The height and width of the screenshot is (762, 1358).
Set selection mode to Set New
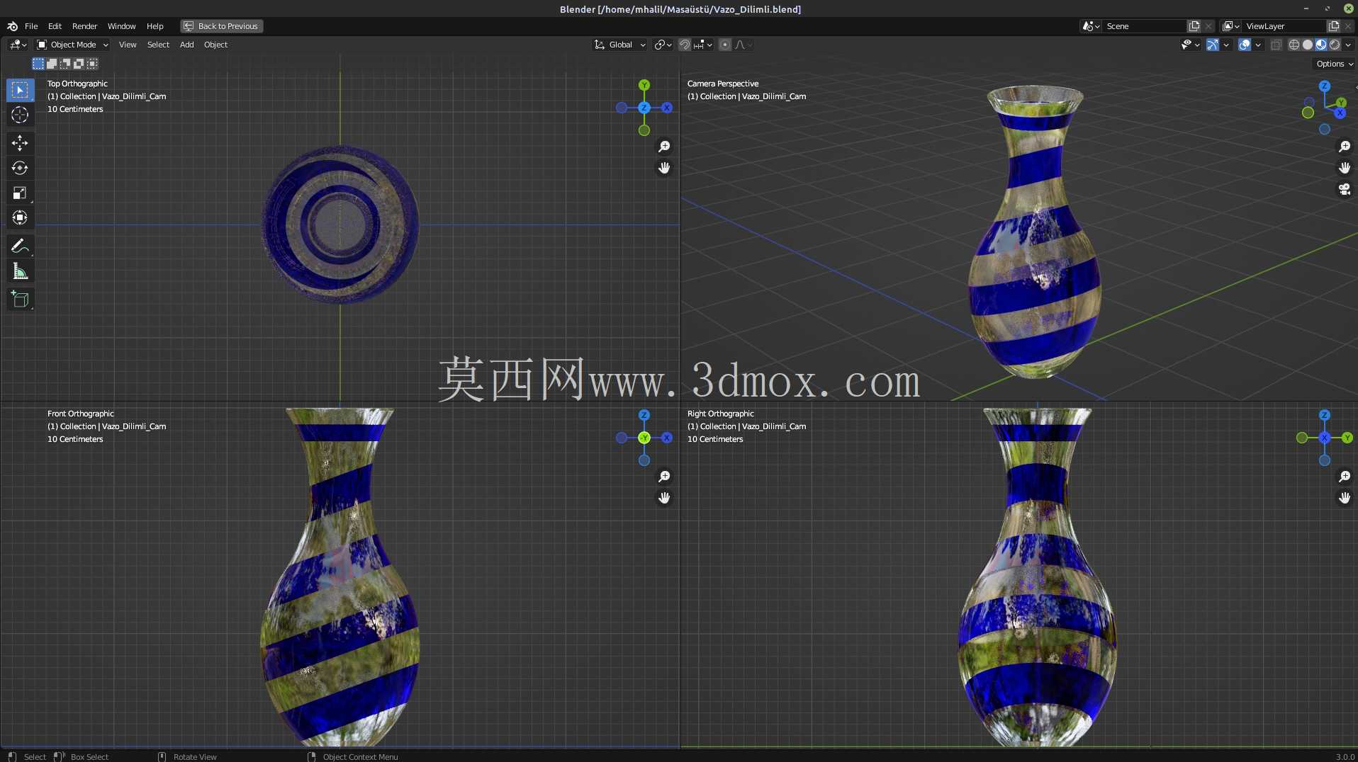click(x=38, y=64)
